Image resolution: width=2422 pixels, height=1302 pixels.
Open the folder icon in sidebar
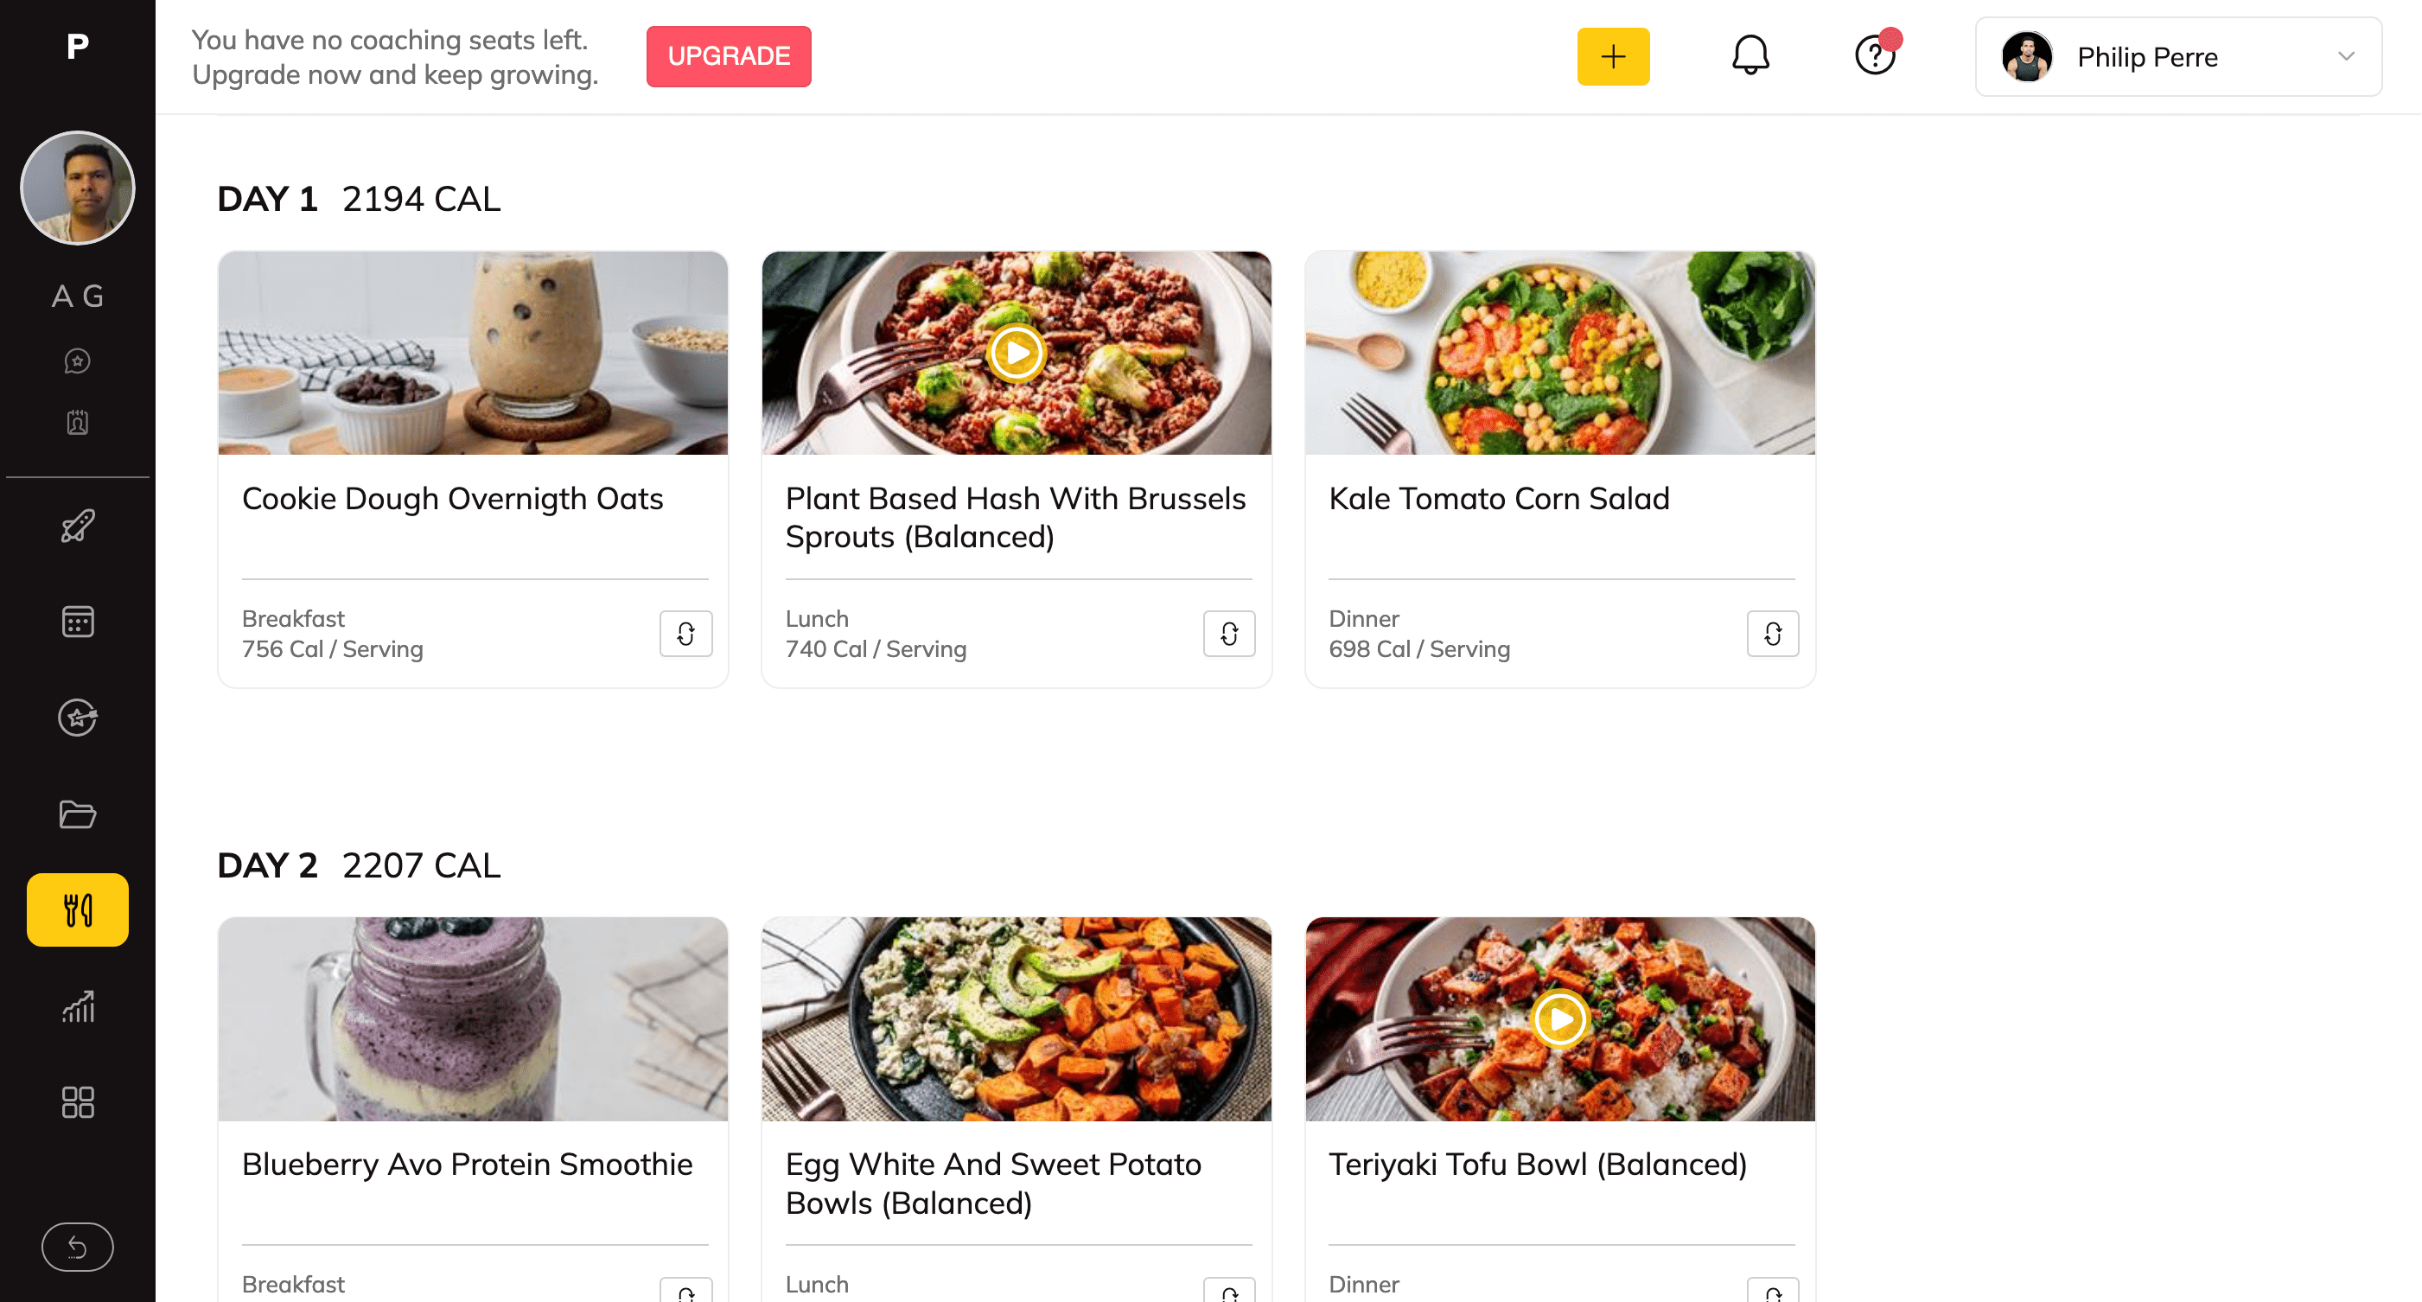tap(77, 814)
